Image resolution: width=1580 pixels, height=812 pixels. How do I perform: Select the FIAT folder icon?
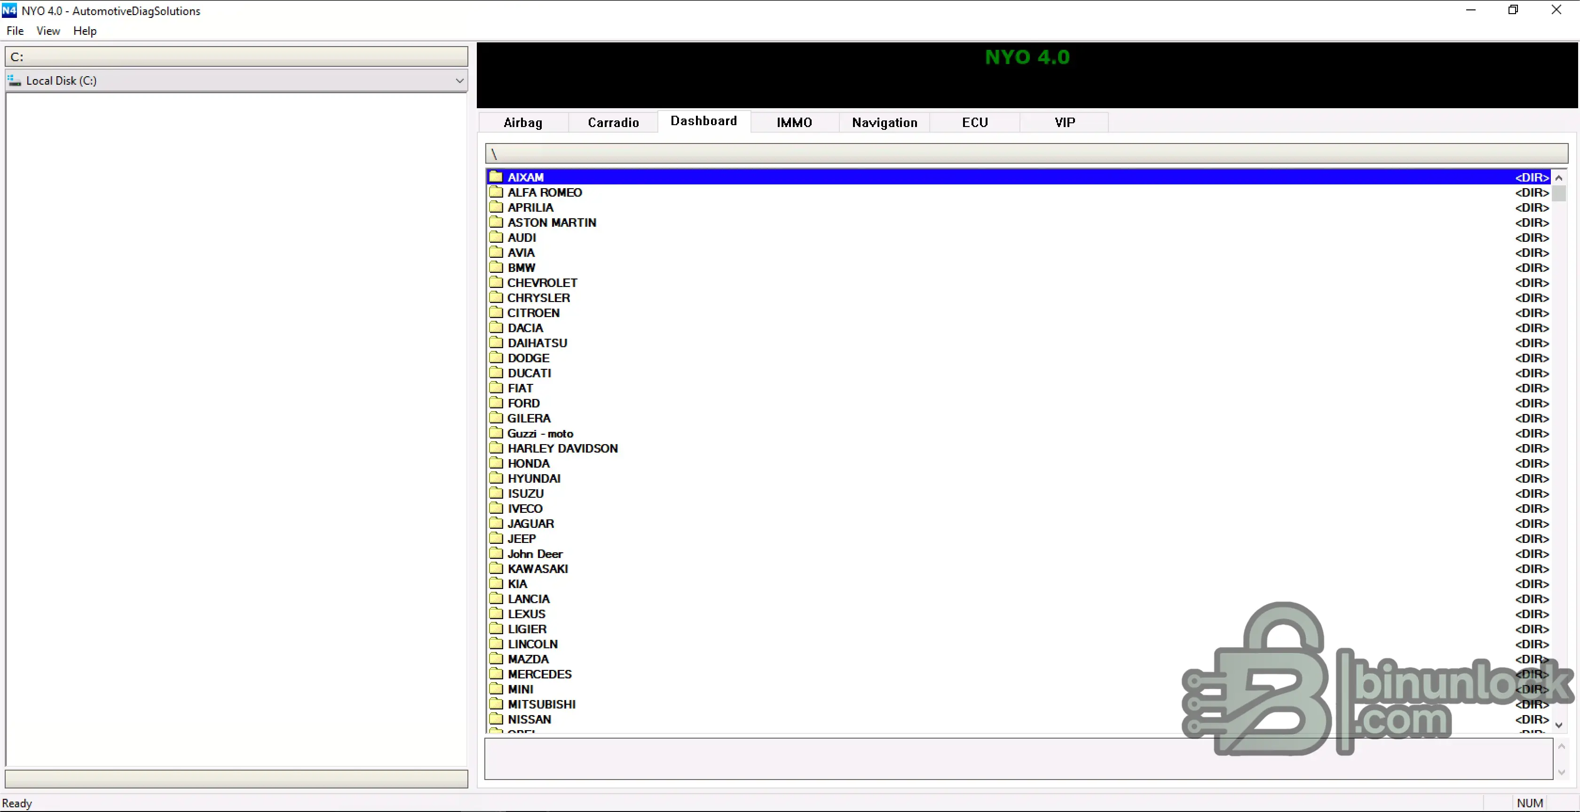tap(496, 387)
